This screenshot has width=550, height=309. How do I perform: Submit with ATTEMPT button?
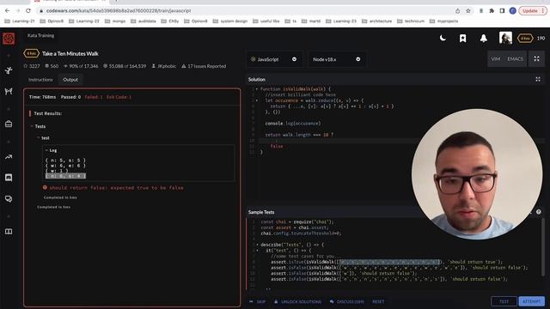pyautogui.click(x=531, y=301)
